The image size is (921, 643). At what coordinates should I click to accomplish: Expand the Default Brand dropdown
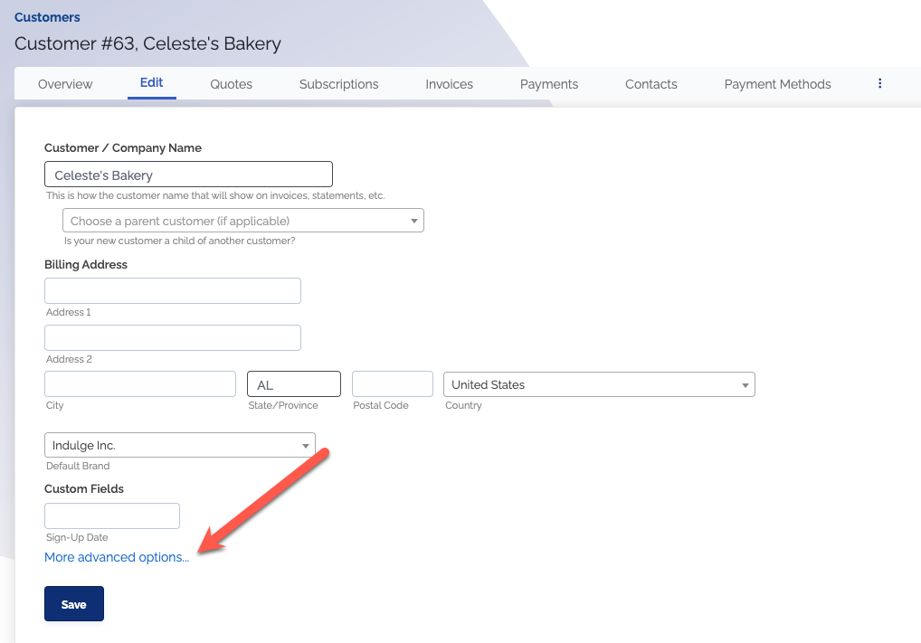pos(179,445)
